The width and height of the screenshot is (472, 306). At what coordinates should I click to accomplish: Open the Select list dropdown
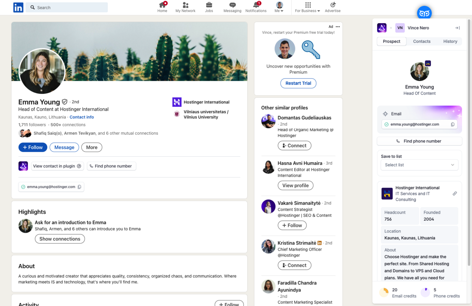419,165
